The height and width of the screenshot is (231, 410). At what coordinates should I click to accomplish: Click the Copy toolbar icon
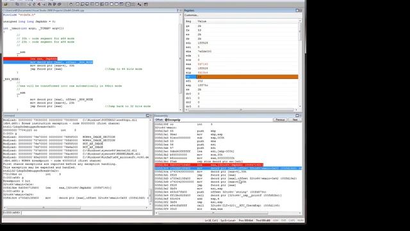tap(17, 4)
